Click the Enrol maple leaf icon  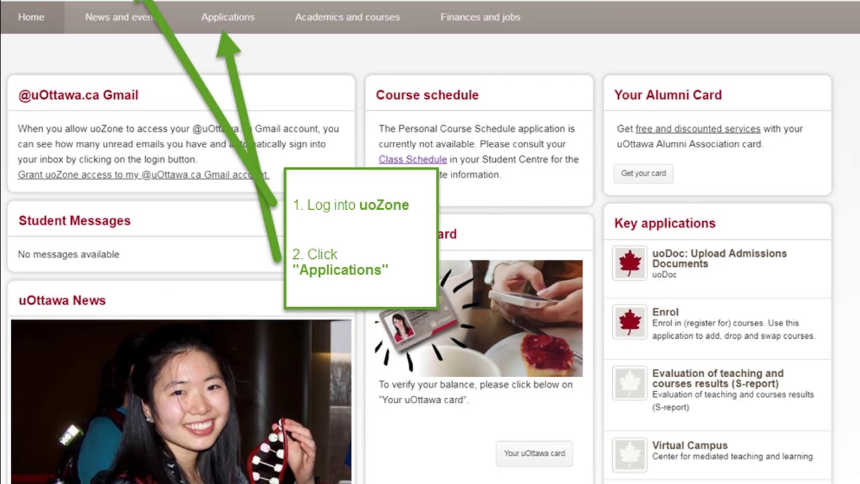pos(630,322)
